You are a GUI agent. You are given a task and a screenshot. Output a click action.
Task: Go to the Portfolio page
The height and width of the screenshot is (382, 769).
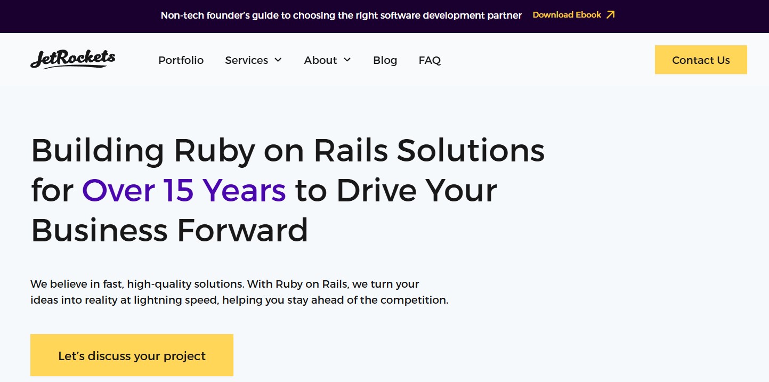pos(181,60)
